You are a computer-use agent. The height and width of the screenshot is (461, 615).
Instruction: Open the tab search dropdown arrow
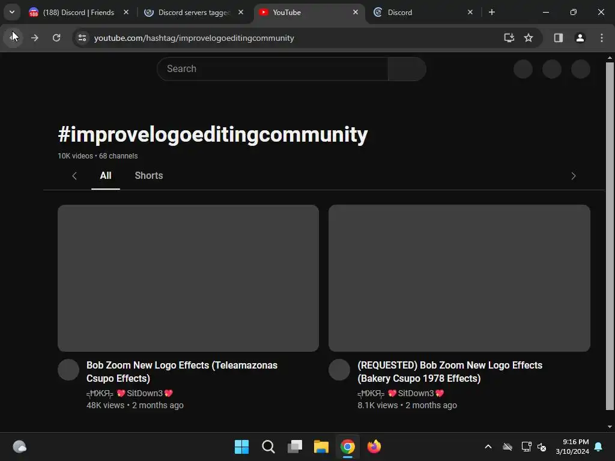click(12, 12)
